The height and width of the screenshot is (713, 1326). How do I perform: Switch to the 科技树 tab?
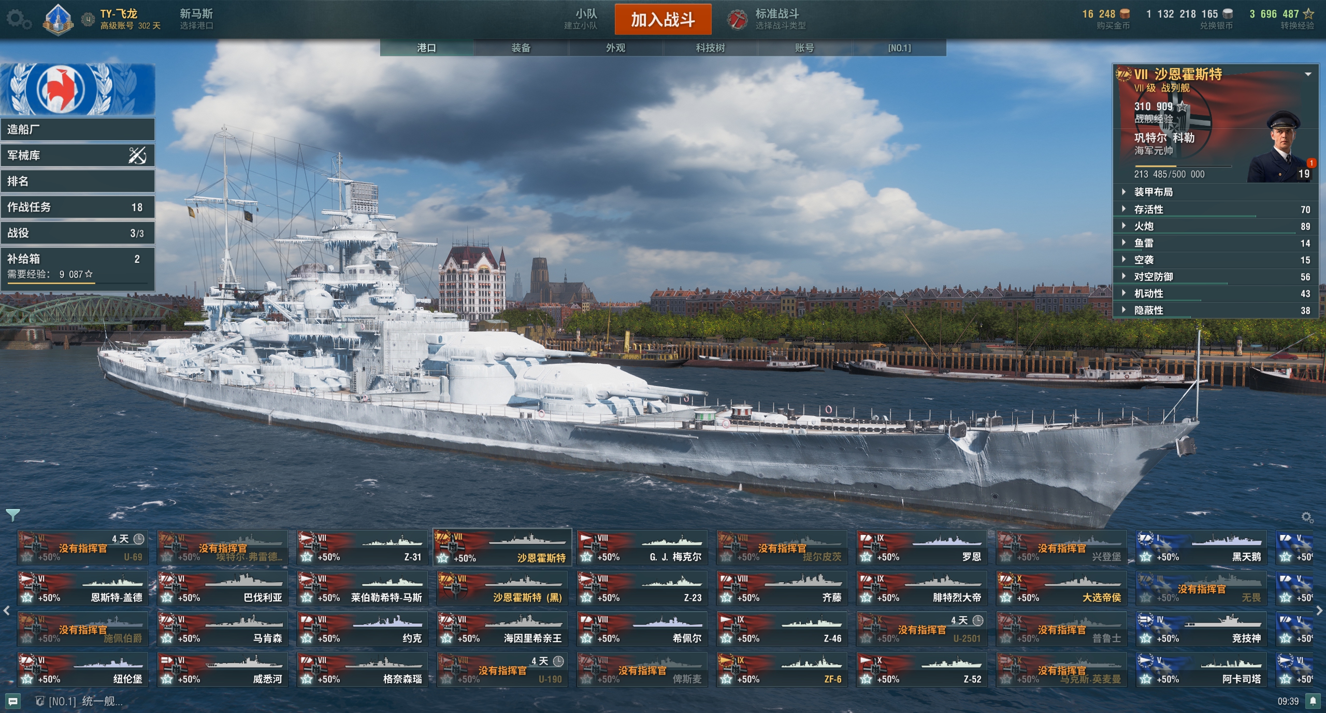point(710,48)
